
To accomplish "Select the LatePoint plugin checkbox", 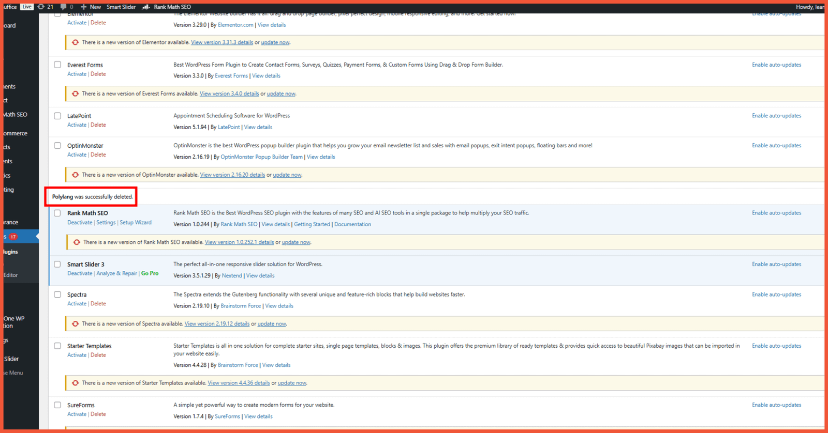I will 57,116.
